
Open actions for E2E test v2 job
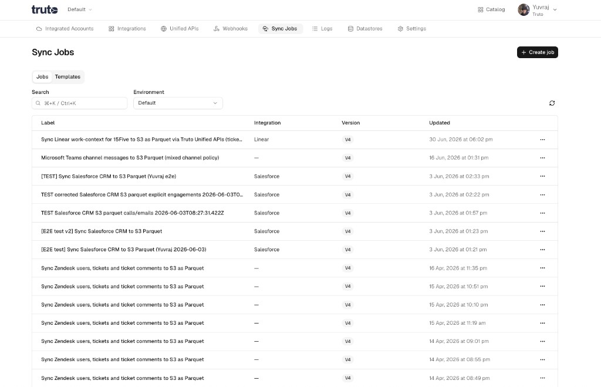(542, 231)
